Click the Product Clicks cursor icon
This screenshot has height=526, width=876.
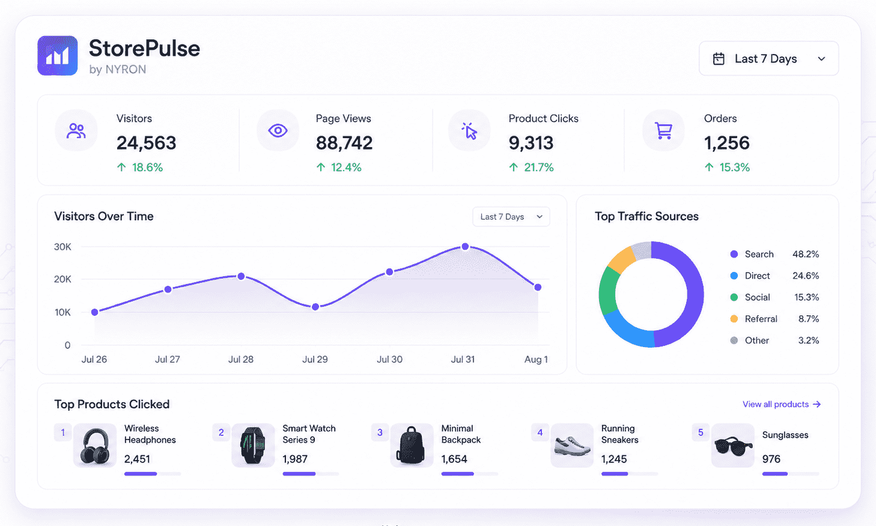pyautogui.click(x=469, y=131)
